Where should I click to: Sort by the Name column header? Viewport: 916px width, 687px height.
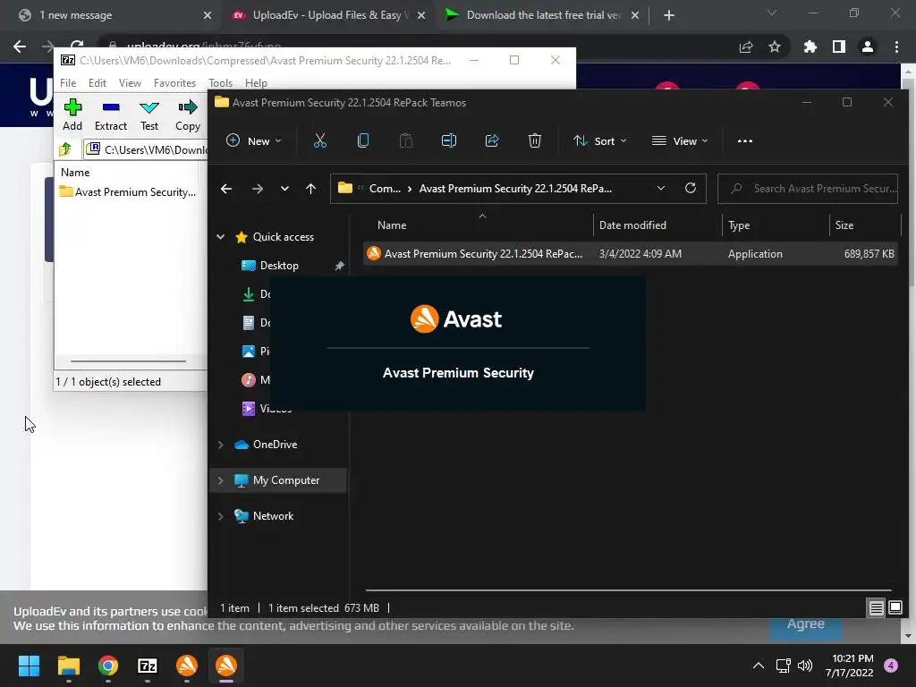pos(392,225)
